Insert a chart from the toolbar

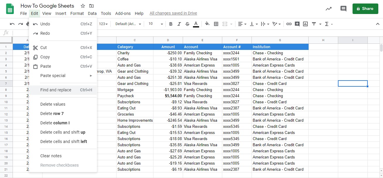(305, 24)
